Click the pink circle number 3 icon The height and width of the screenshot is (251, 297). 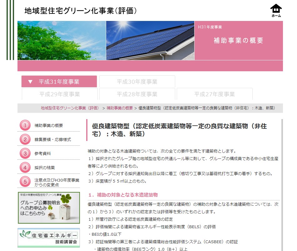pyautogui.click(x=25, y=153)
